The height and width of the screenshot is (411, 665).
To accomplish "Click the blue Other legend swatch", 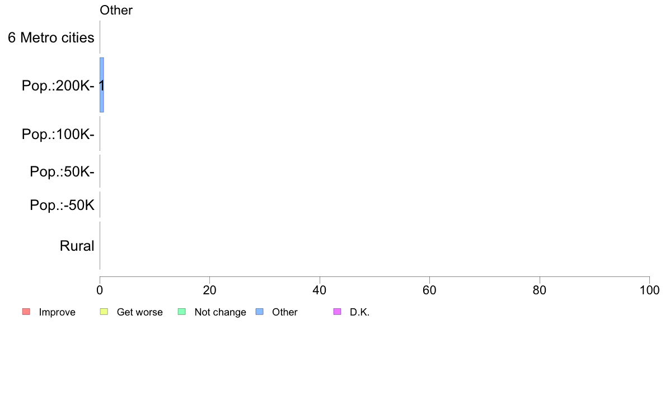I will [260, 312].
